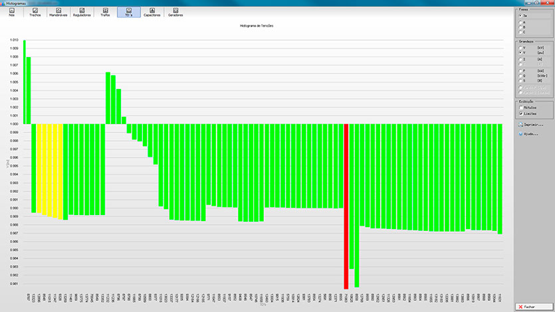Open Ajuda help button
The image size is (555, 312).
[x=529, y=134]
